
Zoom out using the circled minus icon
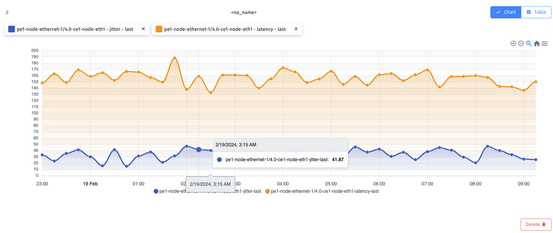tap(521, 43)
